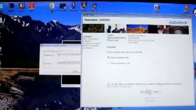Open the dark card-shaped desktop icon
The height and width of the screenshot is (110, 196).
pos(63,6)
